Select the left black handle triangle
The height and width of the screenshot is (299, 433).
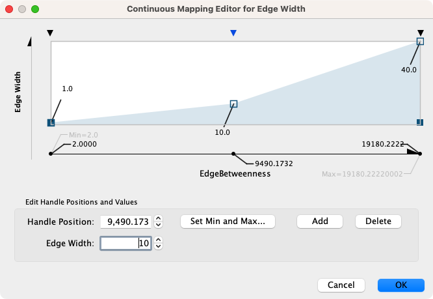(x=51, y=33)
